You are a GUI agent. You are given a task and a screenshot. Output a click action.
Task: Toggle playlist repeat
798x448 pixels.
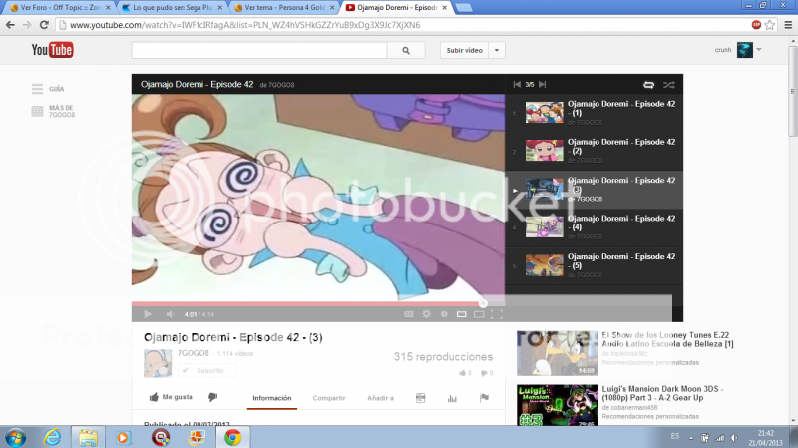649,85
